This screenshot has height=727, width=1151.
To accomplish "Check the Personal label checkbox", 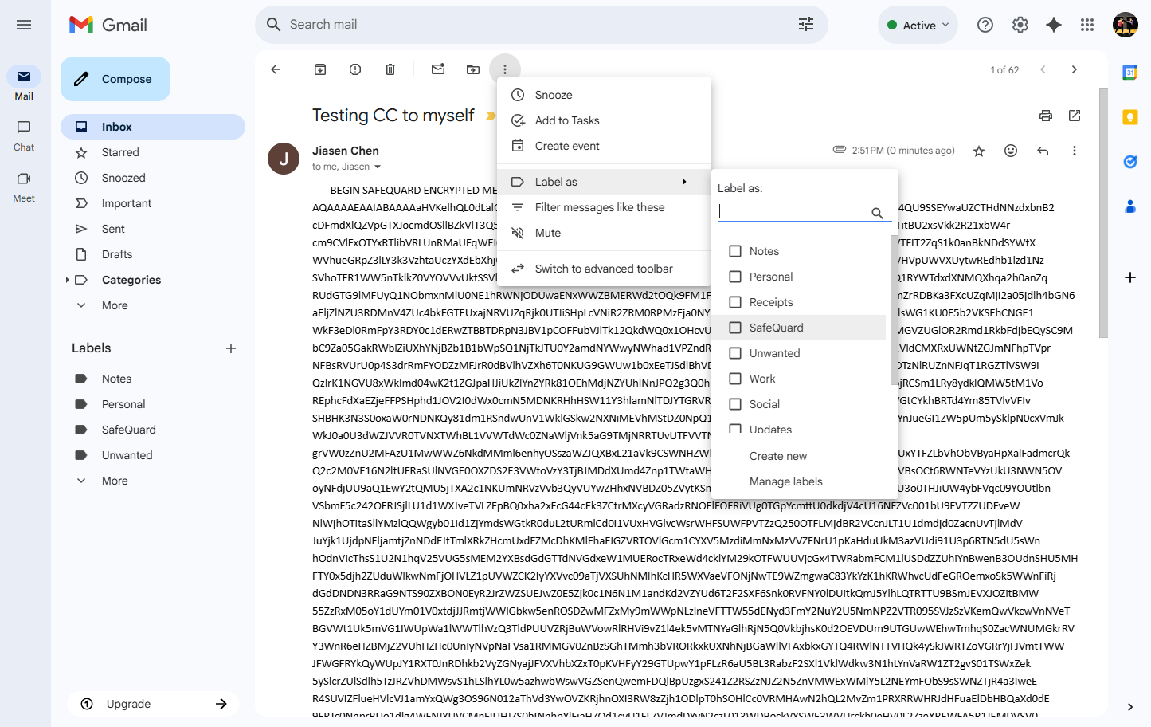I will [735, 277].
